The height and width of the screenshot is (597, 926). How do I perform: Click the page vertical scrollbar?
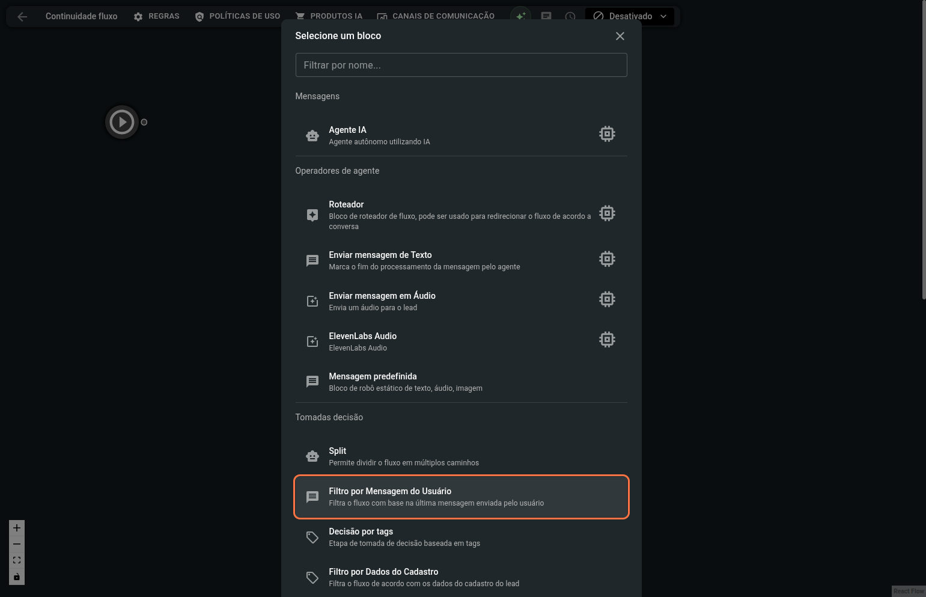pos(924,150)
